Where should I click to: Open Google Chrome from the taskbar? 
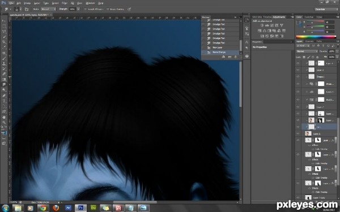43,208
